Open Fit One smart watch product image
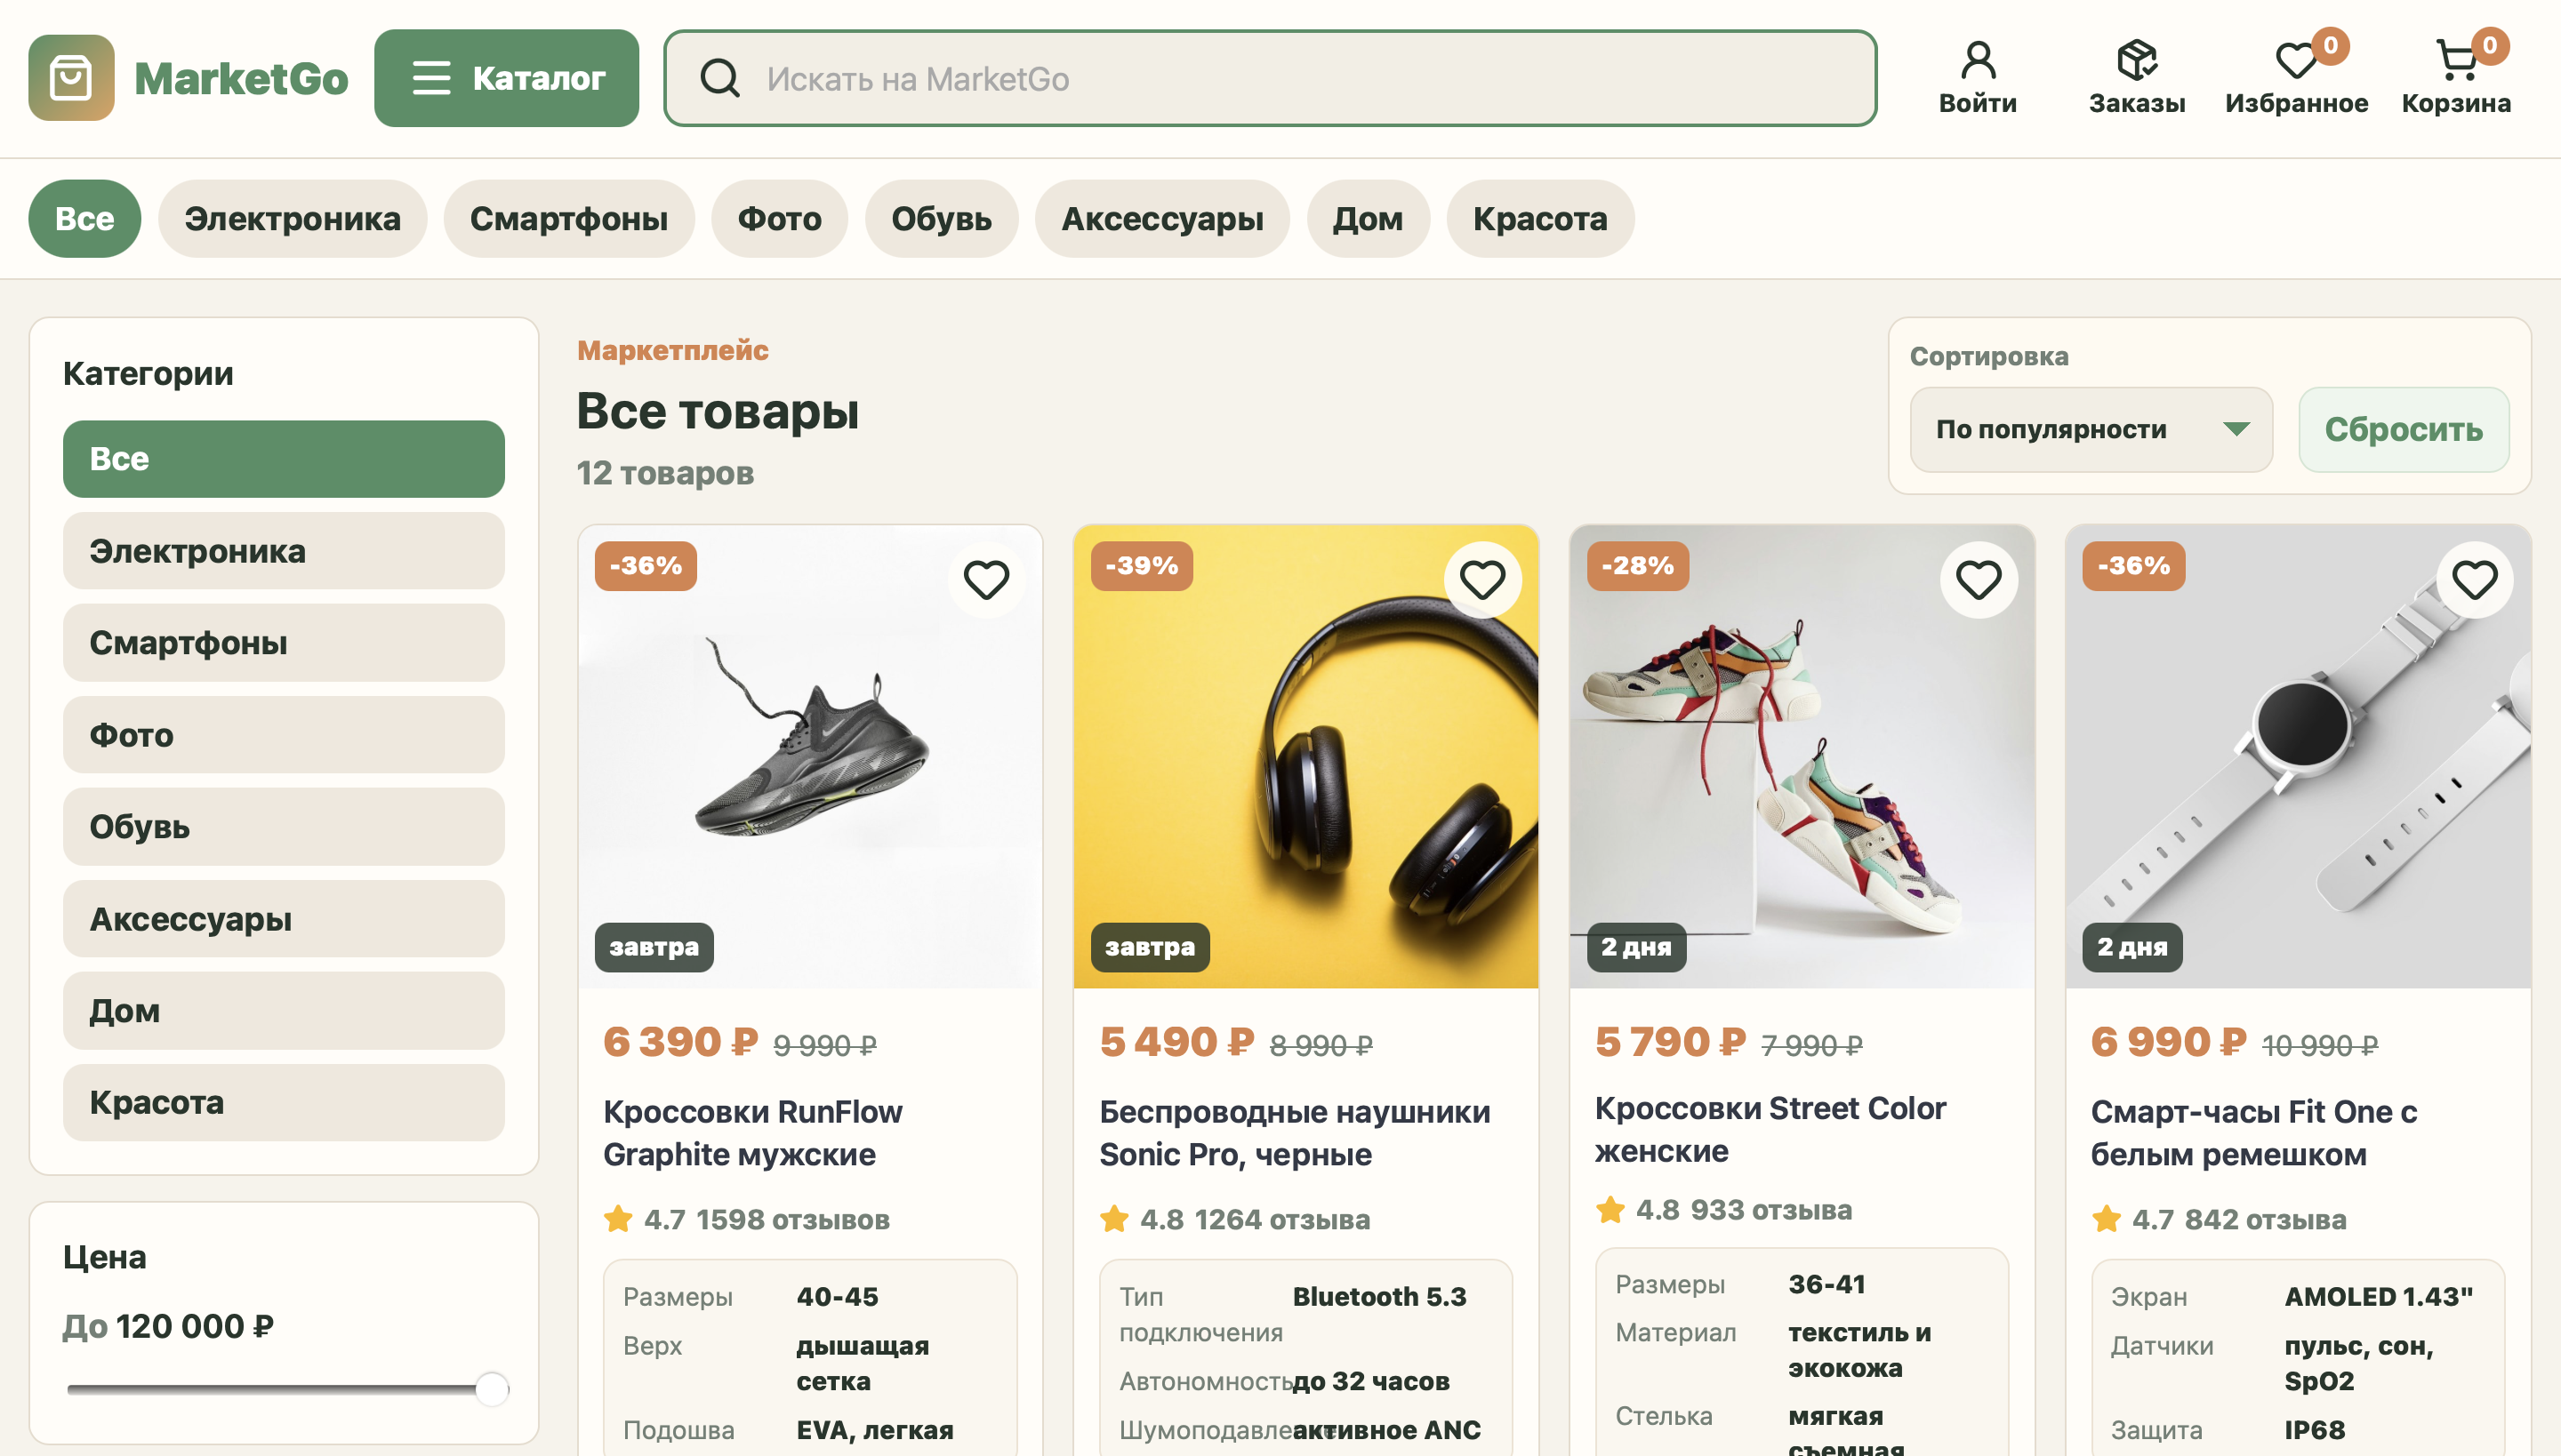 pyautogui.click(x=2298, y=757)
